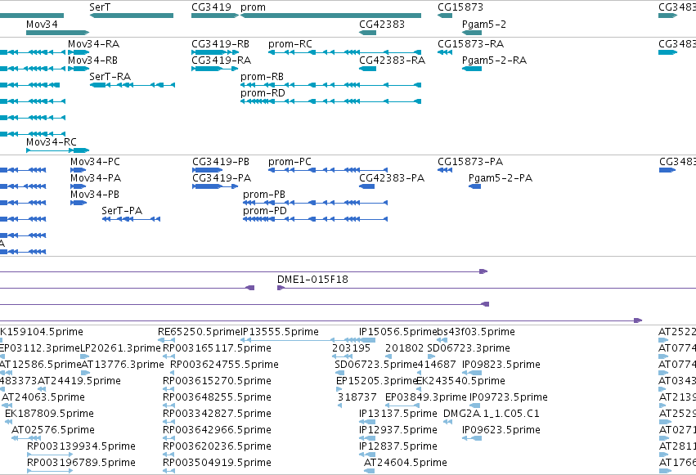Click the CG15873-PA protein feature
The width and height of the screenshot is (696, 475).
tap(445, 170)
